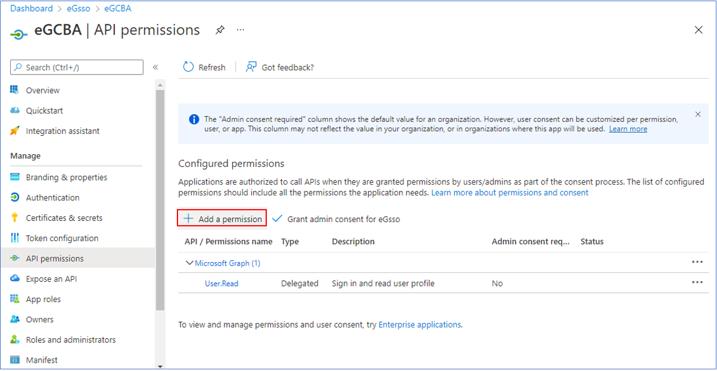Click the Certificates & secrets key icon
The height and width of the screenshot is (371, 717).
pyautogui.click(x=15, y=217)
